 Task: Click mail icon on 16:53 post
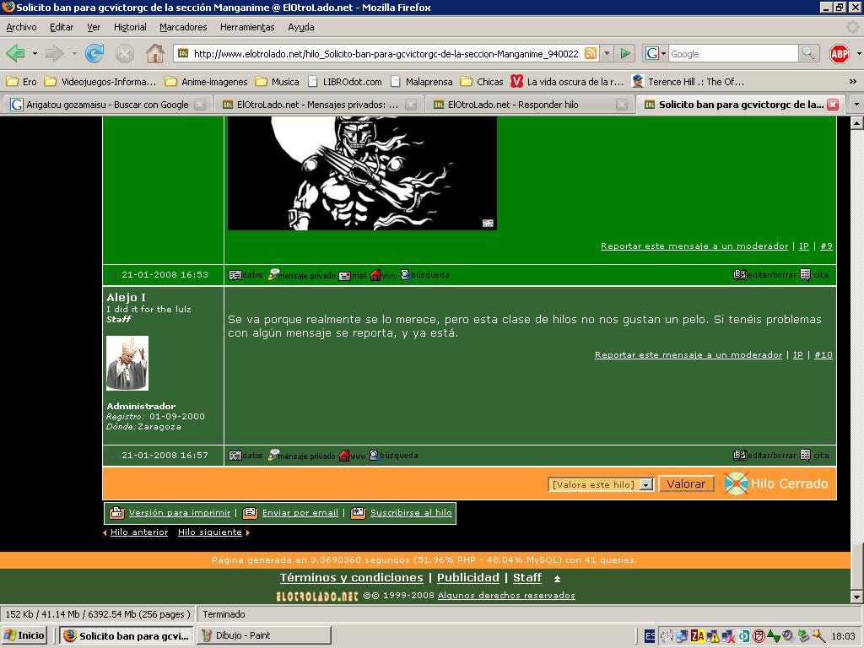[353, 275]
